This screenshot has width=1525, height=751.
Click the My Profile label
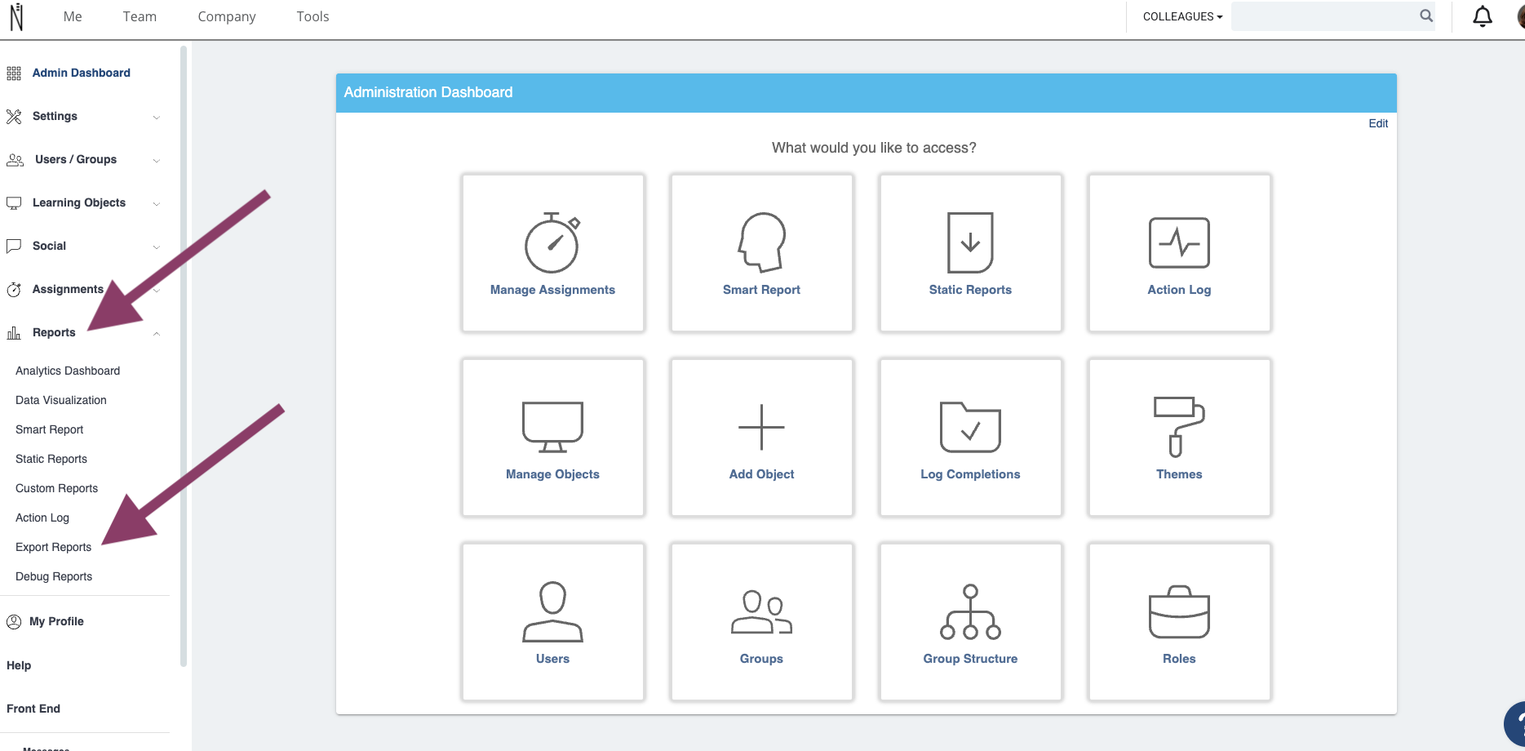point(56,621)
